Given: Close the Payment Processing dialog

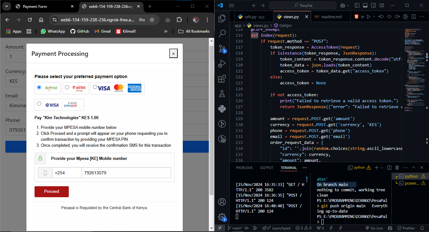Looking at the screenshot, I should [173, 54].
